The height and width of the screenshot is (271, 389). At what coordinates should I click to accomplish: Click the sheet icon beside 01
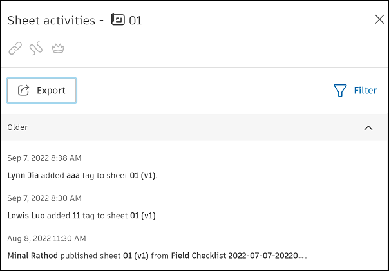118,21
